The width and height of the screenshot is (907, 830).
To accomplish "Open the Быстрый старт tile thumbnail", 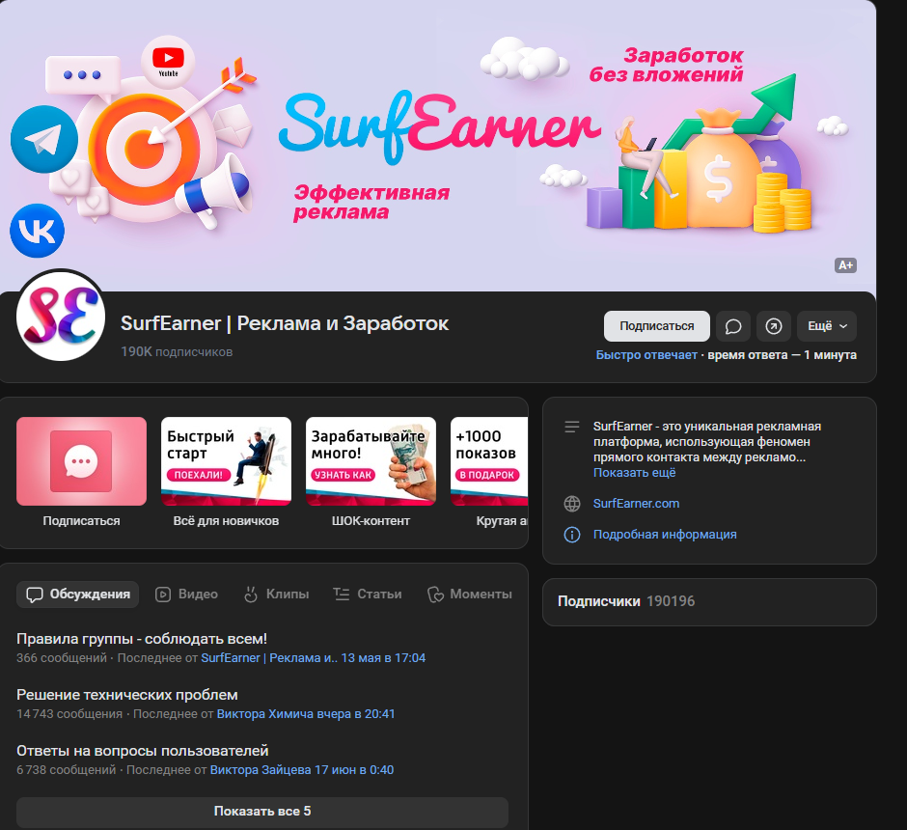I will click(226, 461).
